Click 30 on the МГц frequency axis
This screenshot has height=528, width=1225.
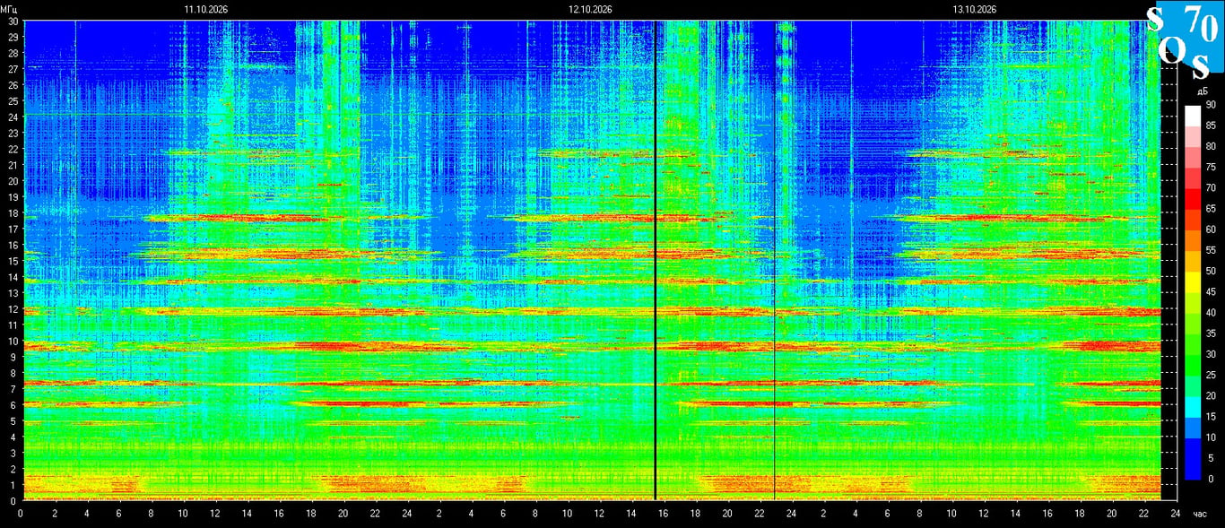(13, 21)
